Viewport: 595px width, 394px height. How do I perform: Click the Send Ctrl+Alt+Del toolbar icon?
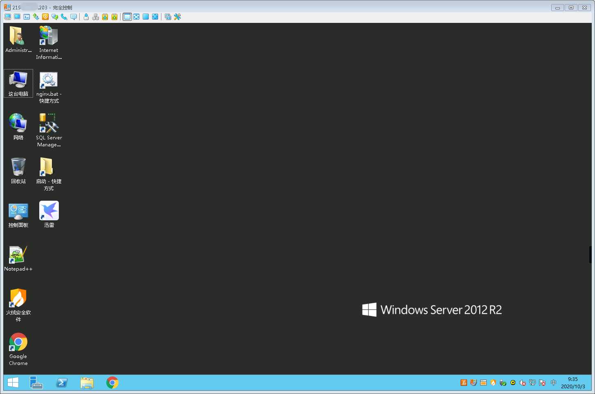tap(86, 17)
